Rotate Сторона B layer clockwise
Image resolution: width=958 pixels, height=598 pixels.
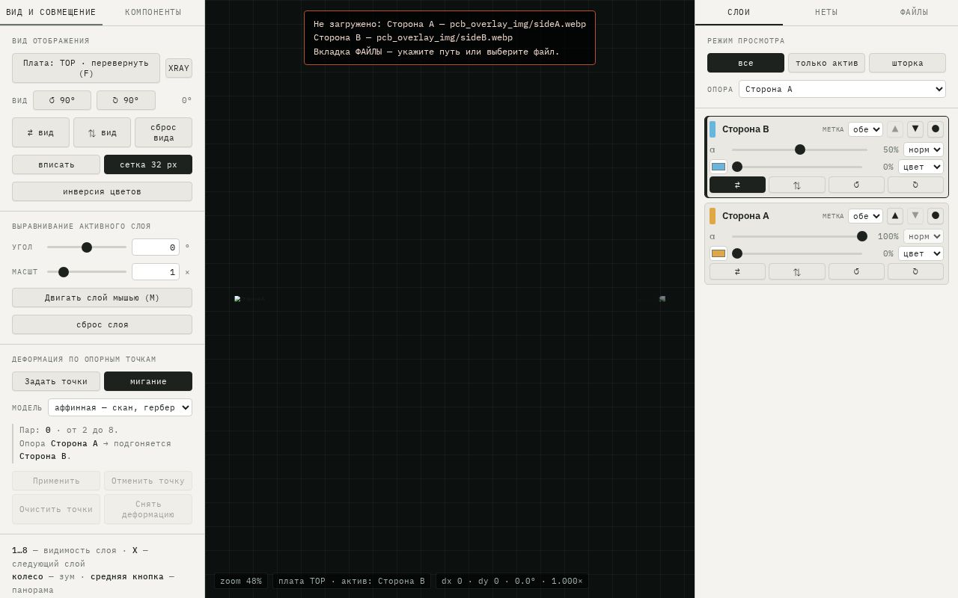(915, 185)
